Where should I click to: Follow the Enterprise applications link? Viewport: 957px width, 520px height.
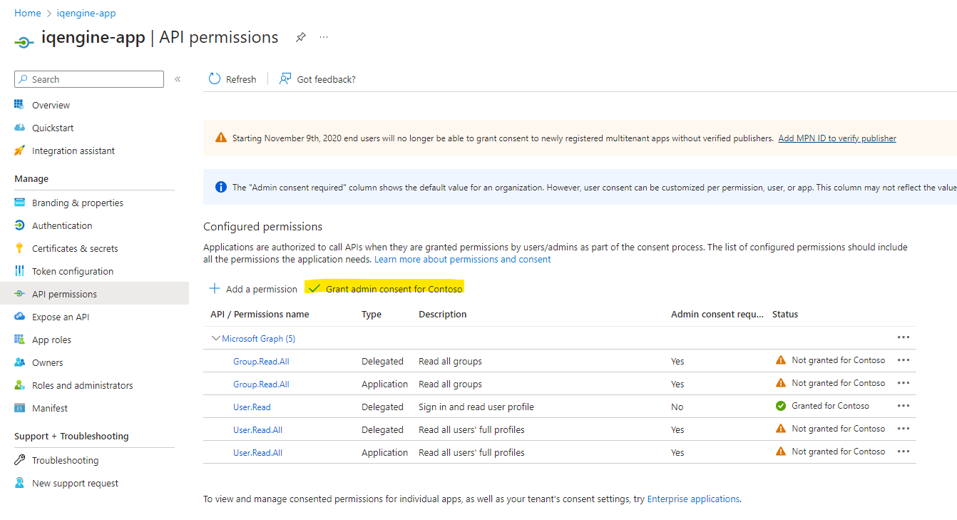[x=693, y=499]
